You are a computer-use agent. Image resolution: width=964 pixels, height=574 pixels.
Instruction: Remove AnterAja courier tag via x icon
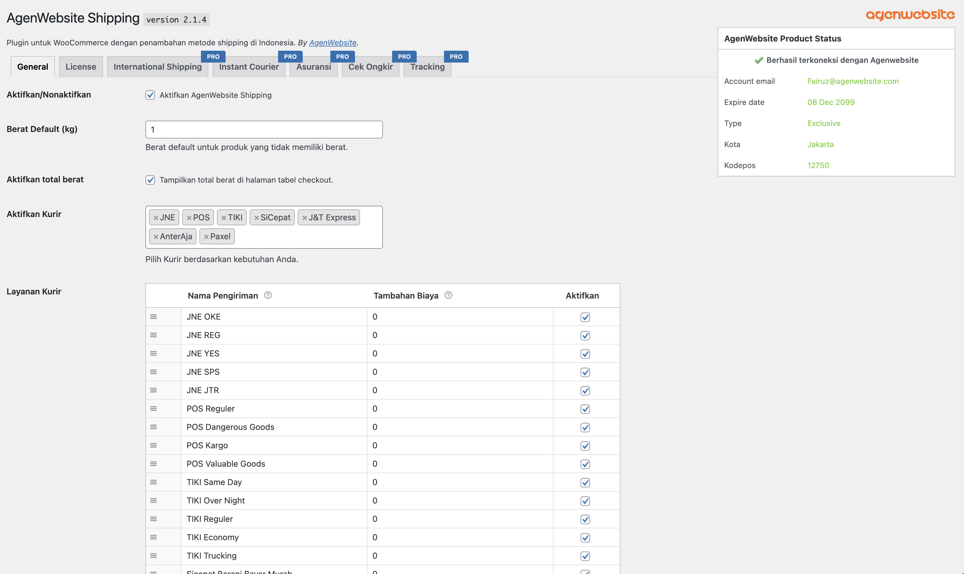click(156, 237)
